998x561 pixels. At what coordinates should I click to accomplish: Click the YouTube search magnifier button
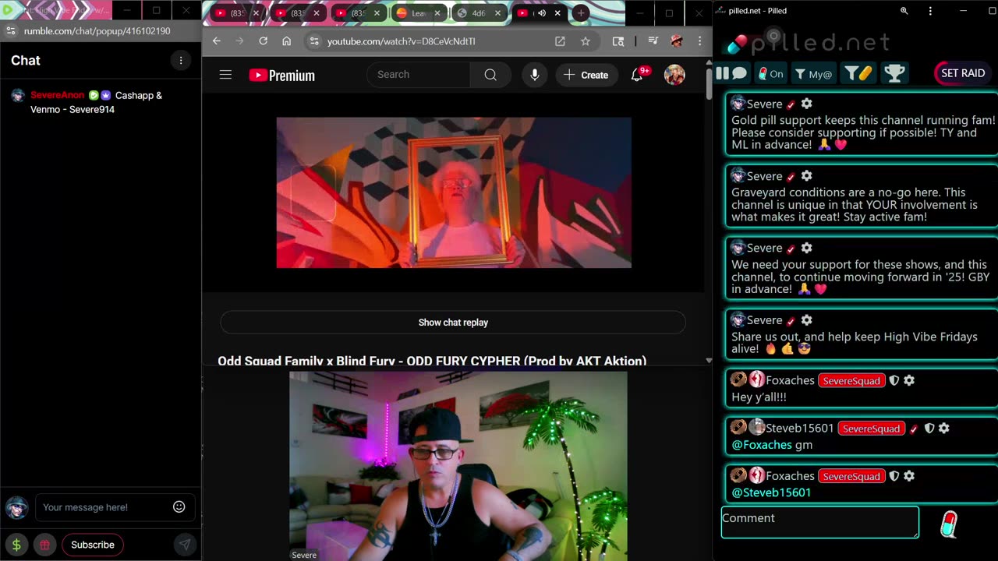click(x=490, y=75)
